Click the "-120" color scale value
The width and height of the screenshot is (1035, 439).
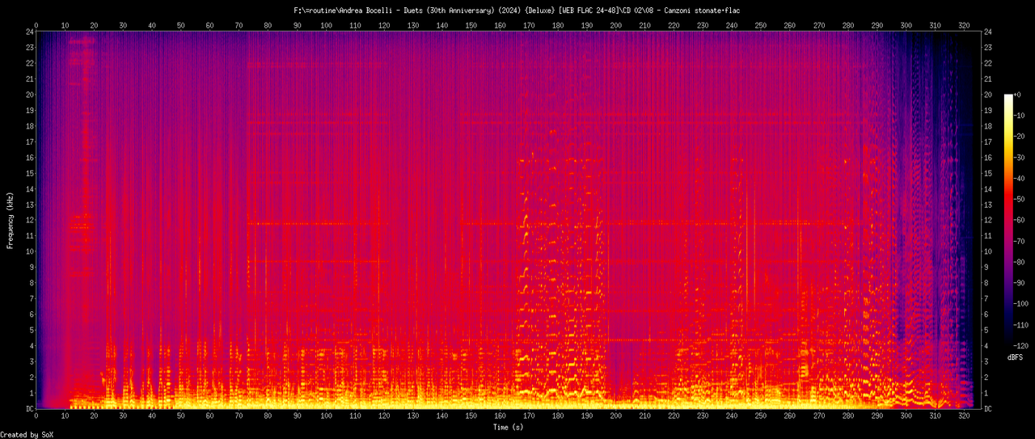click(1022, 346)
